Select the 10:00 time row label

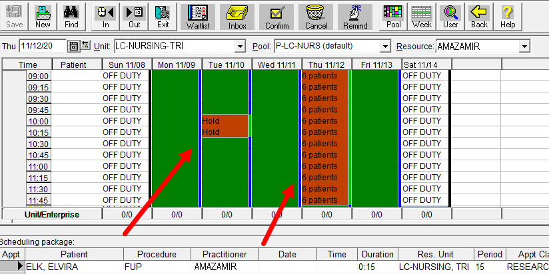(39, 121)
